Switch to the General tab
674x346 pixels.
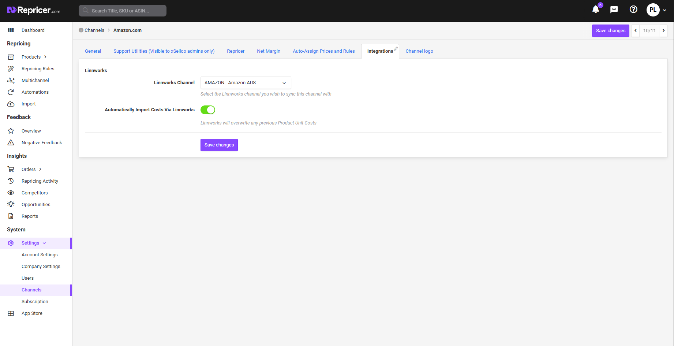click(93, 51)
